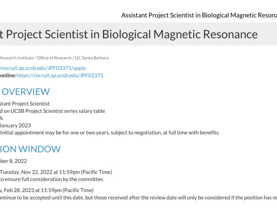Click the Feb 28, 2023 final date
Image resolution: width=277 pixels, height=208 pixels.
[x=30, y=190]
